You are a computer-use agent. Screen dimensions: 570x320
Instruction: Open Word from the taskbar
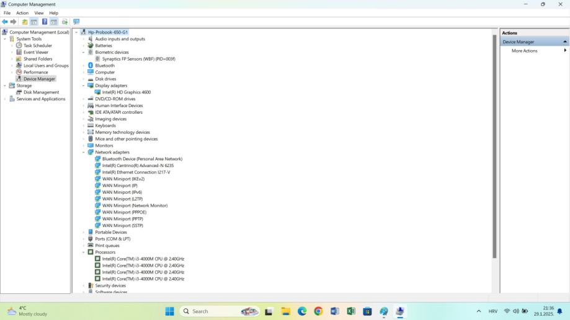click(335, 311)
